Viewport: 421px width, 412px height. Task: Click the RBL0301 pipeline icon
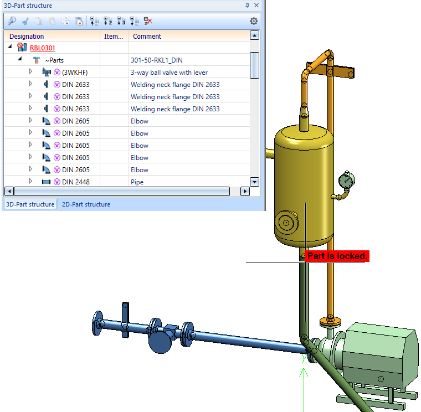point(22,48)
